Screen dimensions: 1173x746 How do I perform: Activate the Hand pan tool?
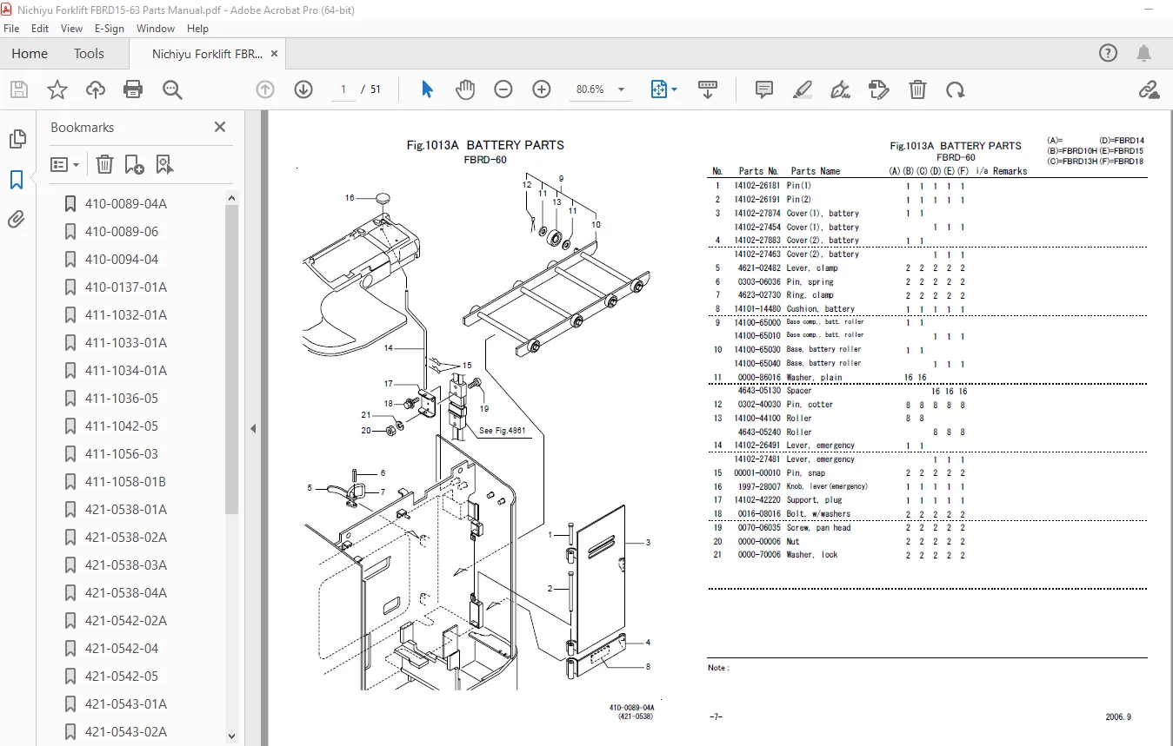(x=465, y=89)
